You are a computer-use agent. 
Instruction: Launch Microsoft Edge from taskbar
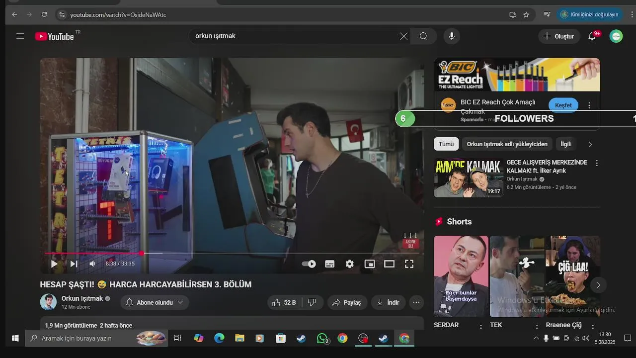(219, 338)
